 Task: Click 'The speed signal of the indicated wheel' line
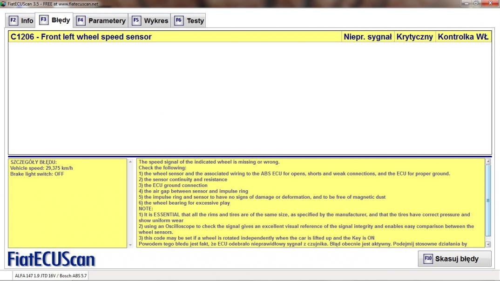click(x=209, y=162)
